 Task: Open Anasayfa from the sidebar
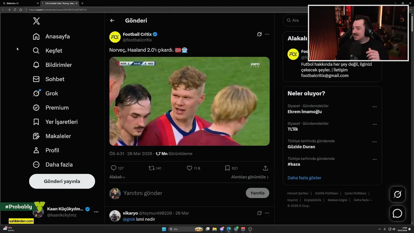51,37
